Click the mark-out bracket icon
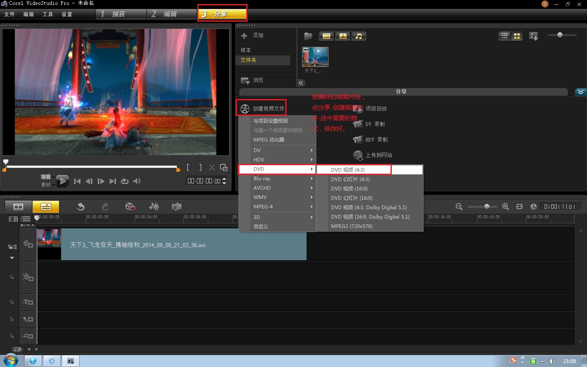Screen dimensions: 587x367 200,168
